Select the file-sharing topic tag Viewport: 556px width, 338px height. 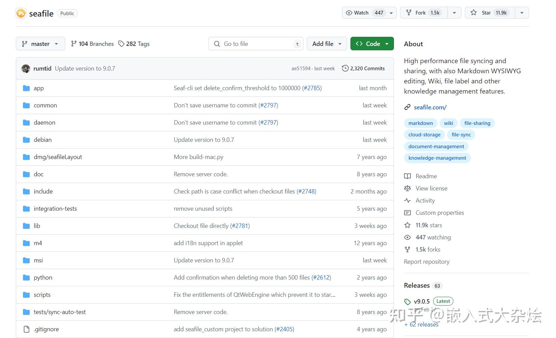point(477,123)
